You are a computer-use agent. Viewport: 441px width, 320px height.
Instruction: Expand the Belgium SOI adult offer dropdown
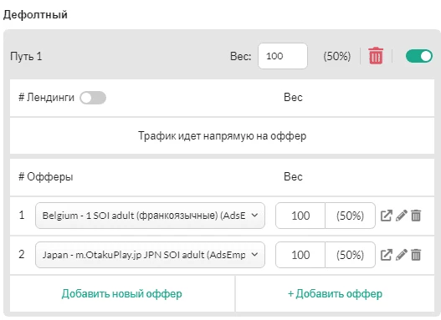[150, 216]
